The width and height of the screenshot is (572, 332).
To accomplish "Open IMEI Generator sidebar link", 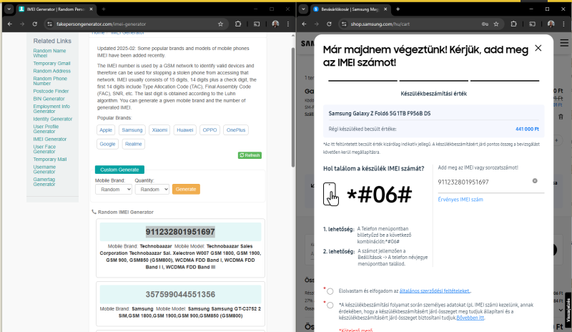I will point(49,139).
